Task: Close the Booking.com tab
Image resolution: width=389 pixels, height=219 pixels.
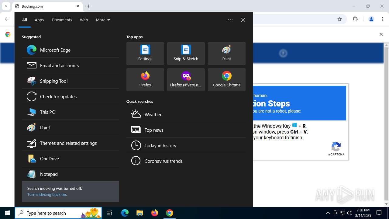Action: pyautogui.click(x=78, y=6)
